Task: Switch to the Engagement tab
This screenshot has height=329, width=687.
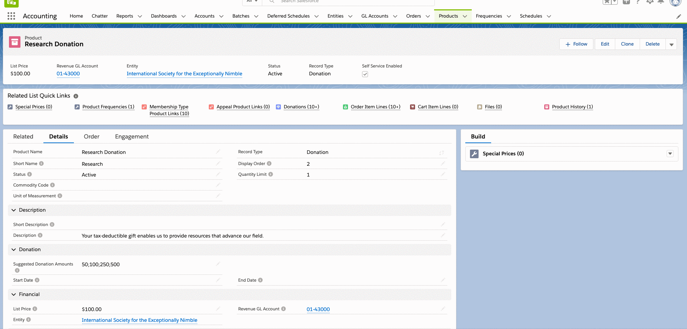Action: [132, 137]
